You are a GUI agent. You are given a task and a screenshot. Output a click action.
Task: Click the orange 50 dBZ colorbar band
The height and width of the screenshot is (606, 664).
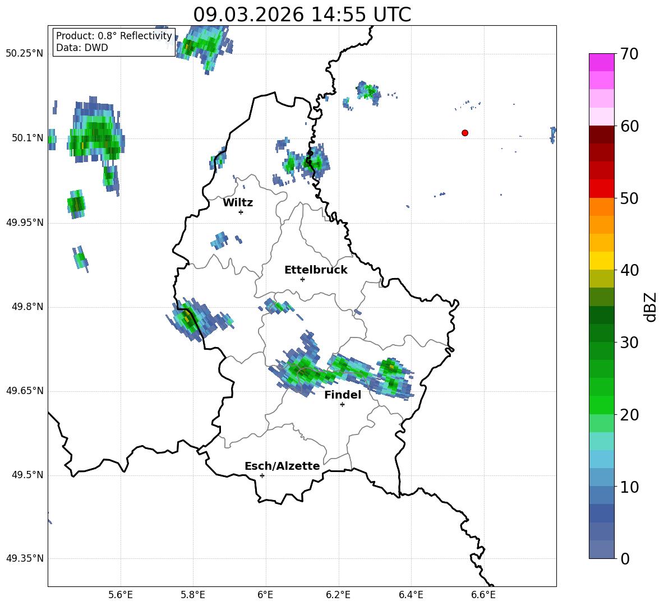[x=602, y=206]
